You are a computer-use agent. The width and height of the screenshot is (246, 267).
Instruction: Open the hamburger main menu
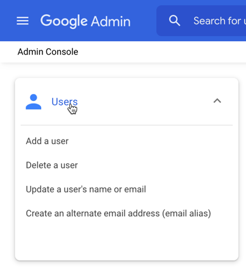[x=22, y=21]
